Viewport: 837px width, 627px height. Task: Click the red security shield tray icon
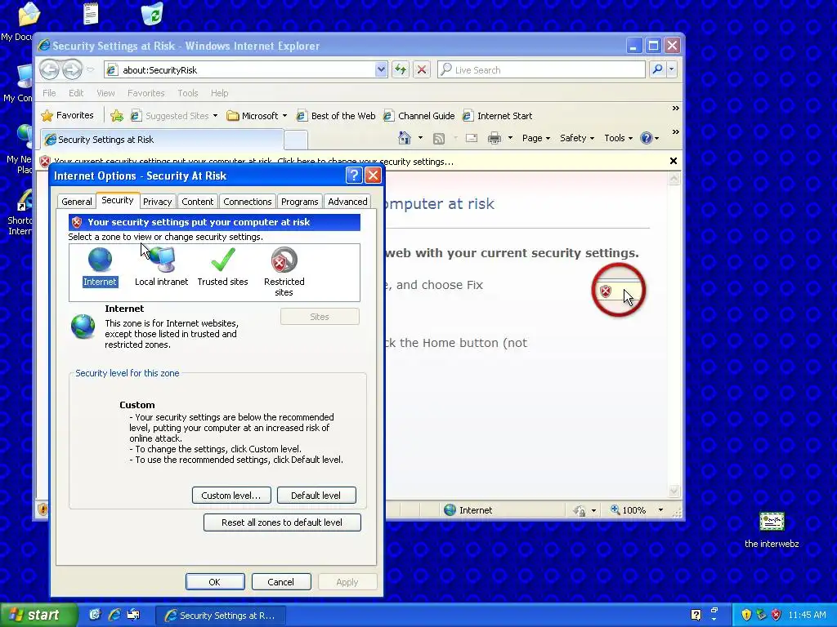777,615
